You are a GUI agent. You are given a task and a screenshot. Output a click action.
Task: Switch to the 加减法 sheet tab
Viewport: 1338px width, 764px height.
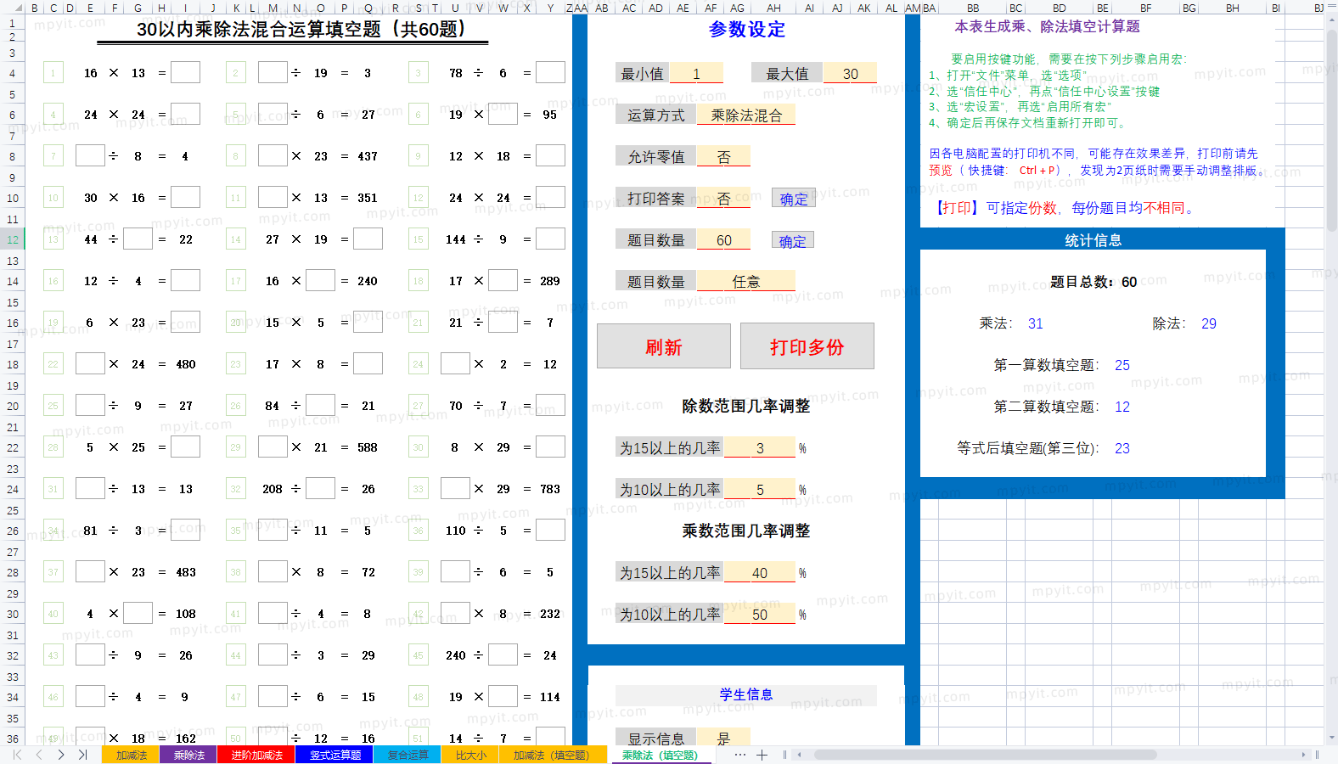[x=132, y=755]
